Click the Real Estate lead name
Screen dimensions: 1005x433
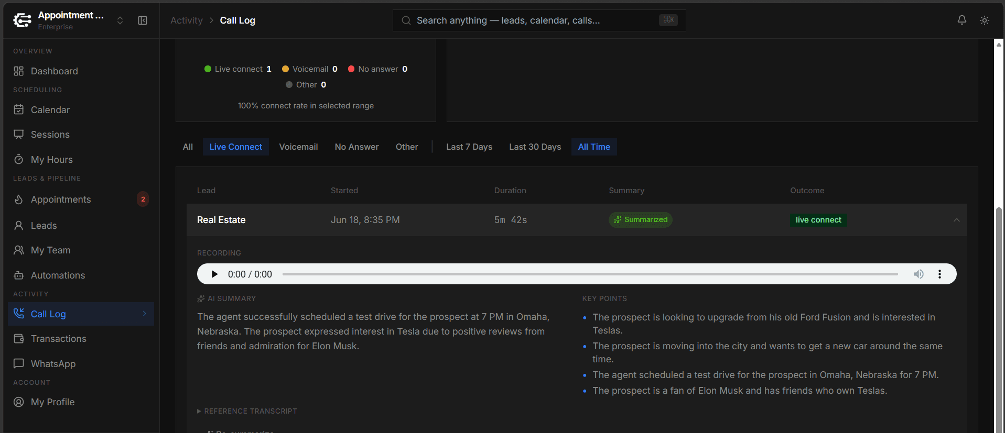221,220
